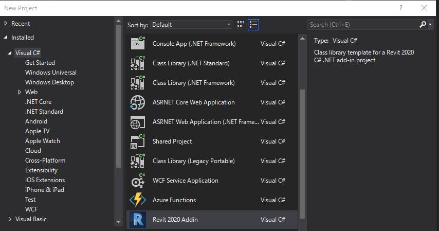Expand the Visual Basic node arrow

tap(10, 219)
